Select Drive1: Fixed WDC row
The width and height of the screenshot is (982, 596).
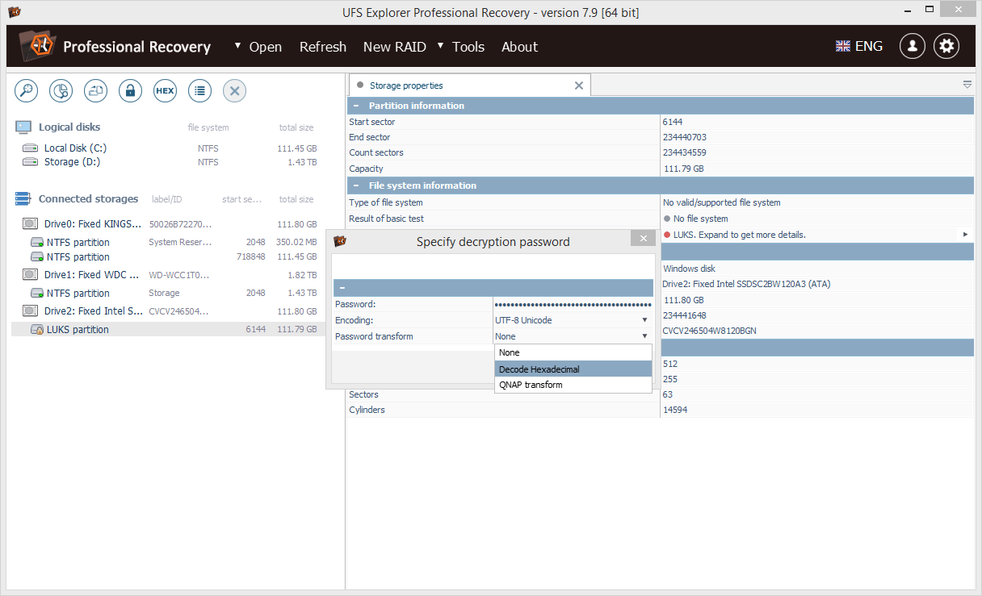[169, 275]
